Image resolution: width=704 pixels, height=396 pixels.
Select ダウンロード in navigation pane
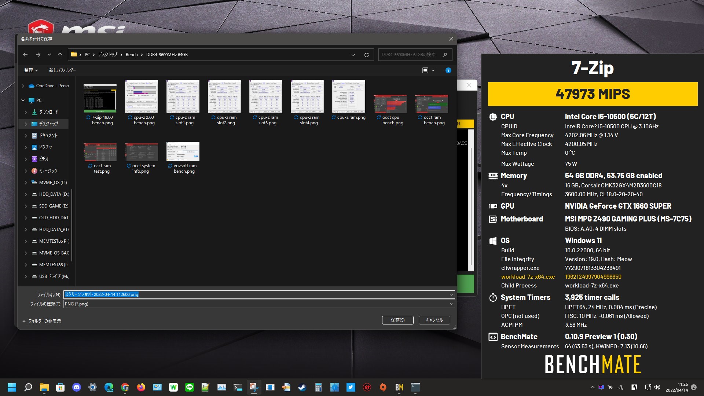(x=49, y=112)
